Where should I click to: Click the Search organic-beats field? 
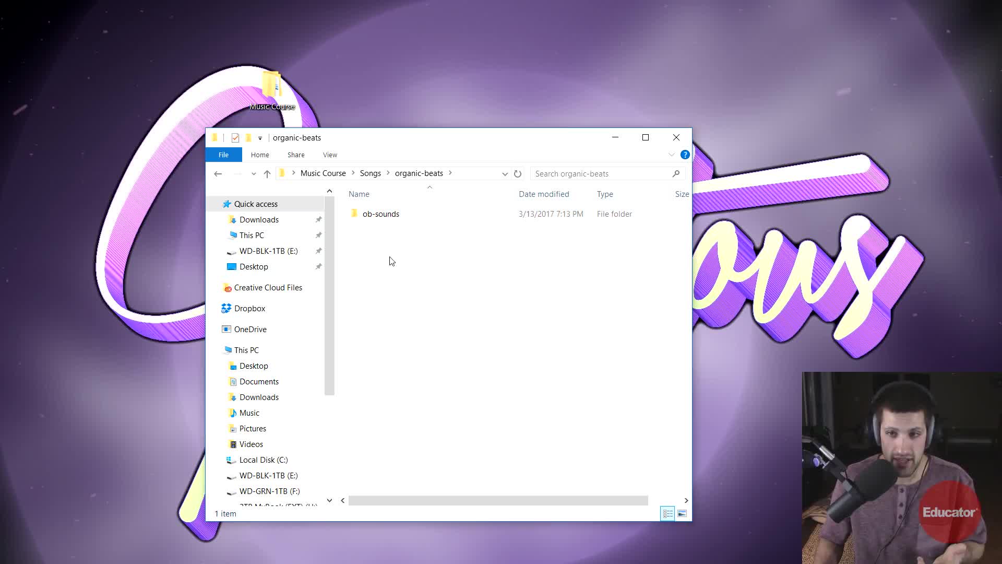tap(600, 174)
